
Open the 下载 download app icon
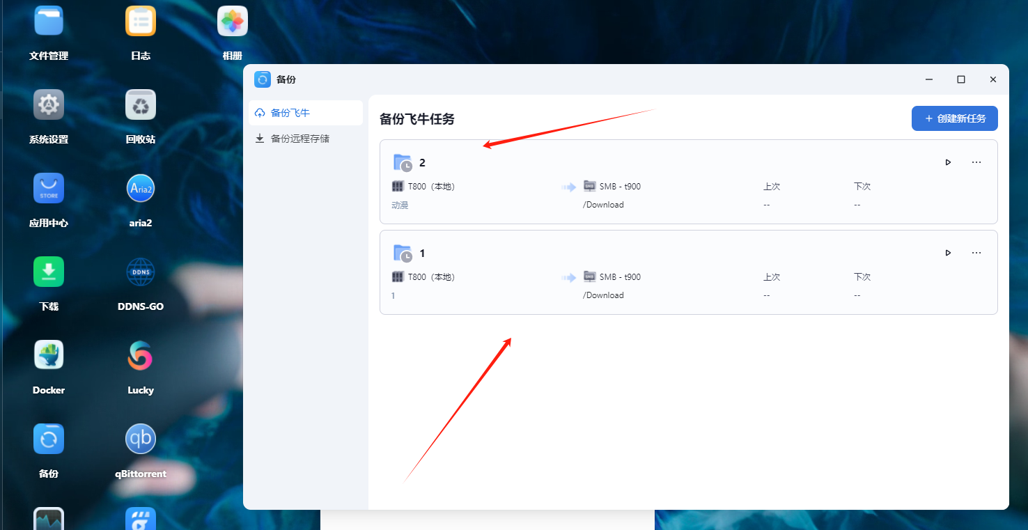[49, 272]
